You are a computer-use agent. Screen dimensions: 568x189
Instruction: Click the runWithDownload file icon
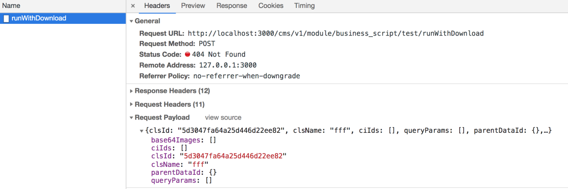pyautogui.click(x=7, y=19)
